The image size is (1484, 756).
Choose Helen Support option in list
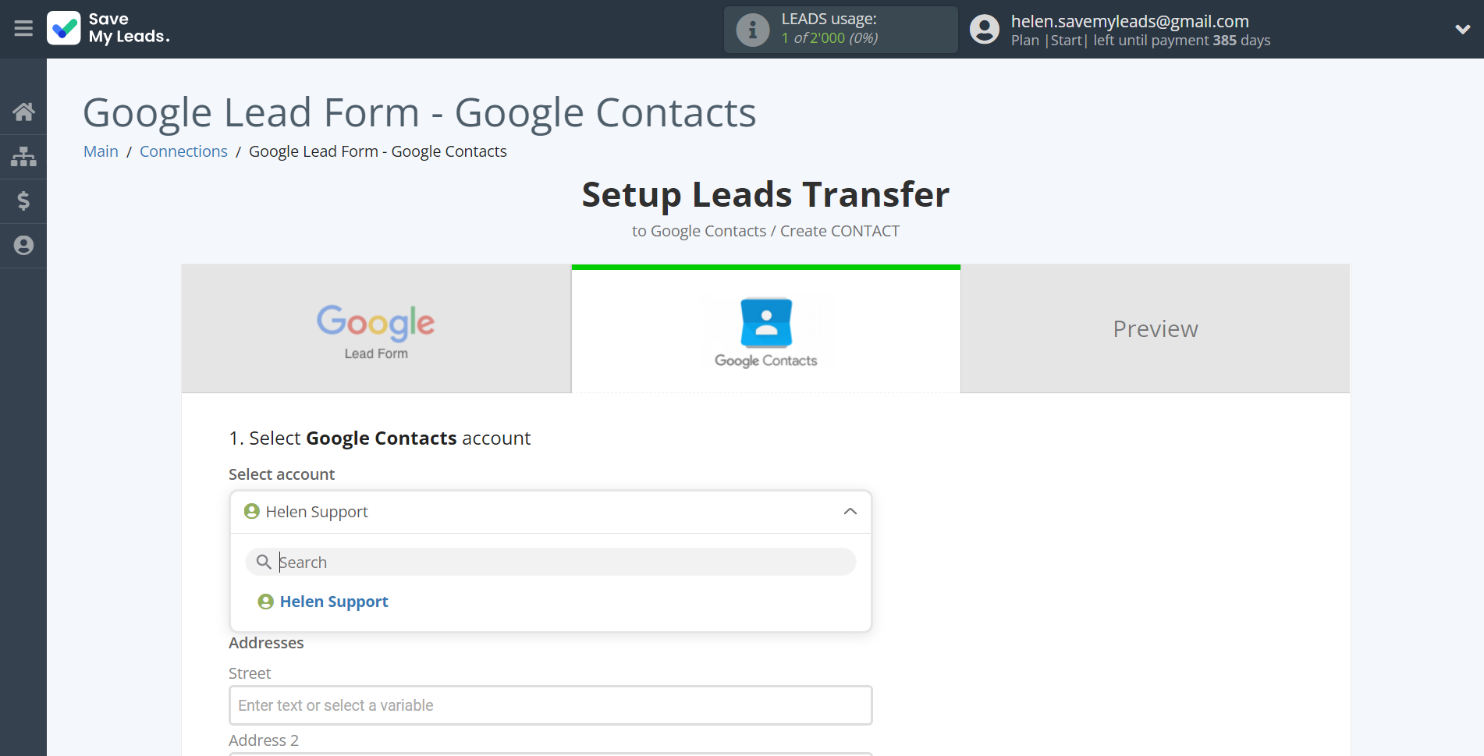pyautogui.click(x=334, y=602)
